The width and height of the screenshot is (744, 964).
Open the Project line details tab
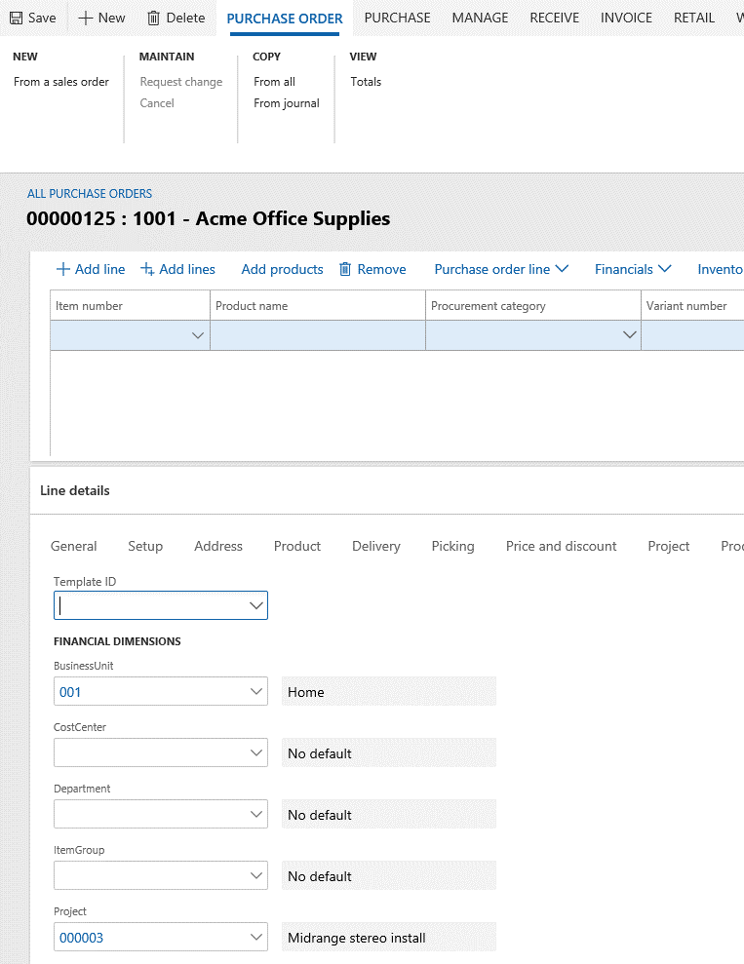(668, 546)
